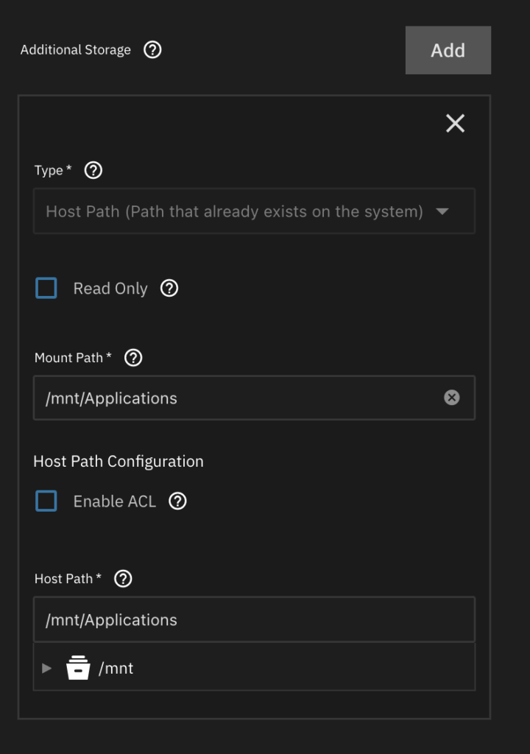Focus the Host Path input field

(250, 620)
